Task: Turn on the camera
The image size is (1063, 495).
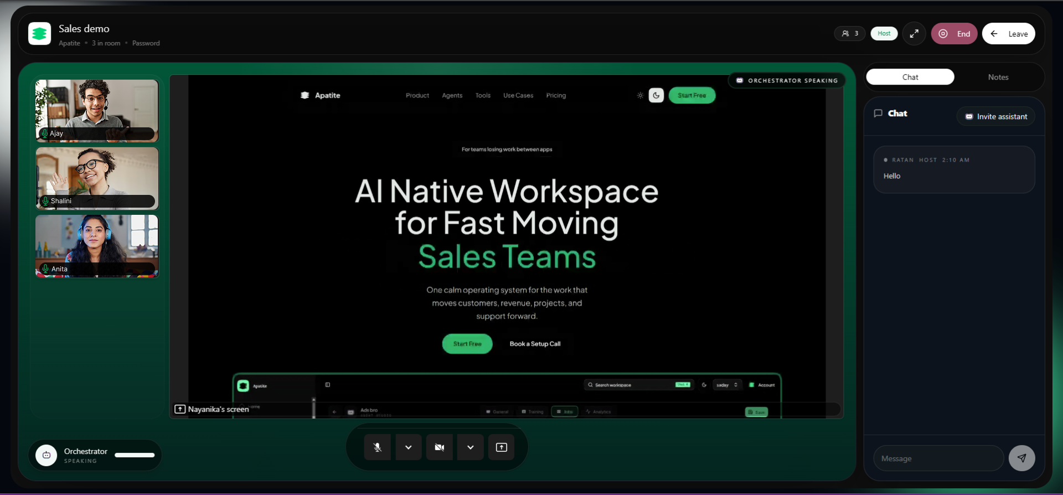Action: tap(440, 447)
